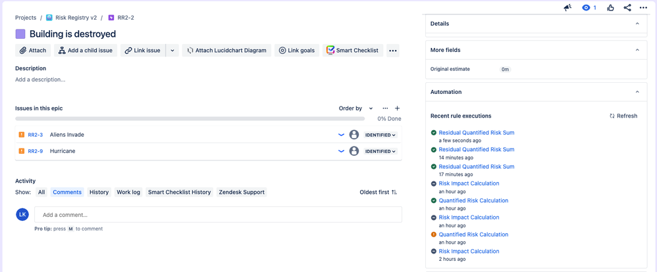Image resolution: width=657 pixels, height=272 pixels.
Task: Open the failed orange Quantified Risk Calculation
Action: 473,235
